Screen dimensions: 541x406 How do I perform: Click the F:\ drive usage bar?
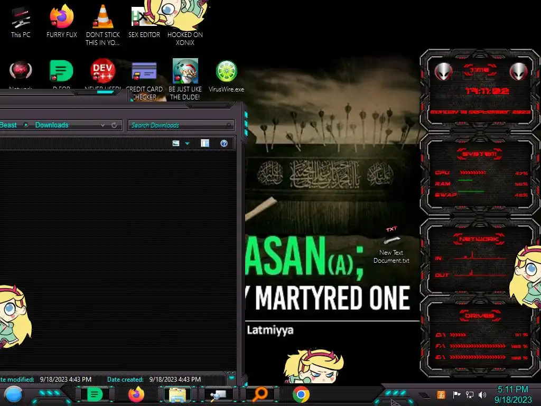478,346
